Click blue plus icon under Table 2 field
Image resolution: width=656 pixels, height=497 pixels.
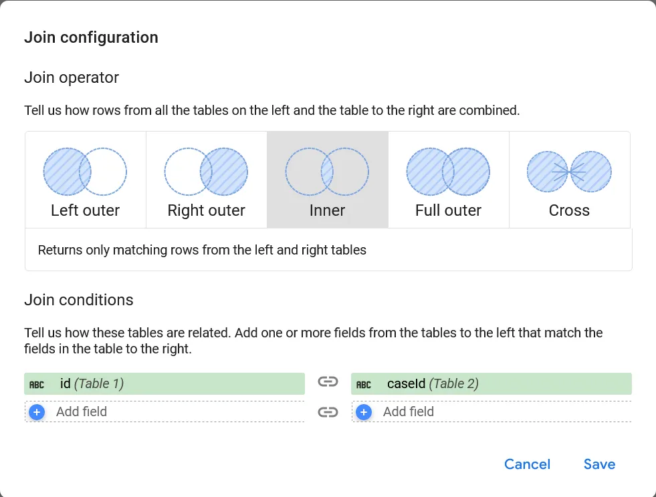tap(364, 412)
